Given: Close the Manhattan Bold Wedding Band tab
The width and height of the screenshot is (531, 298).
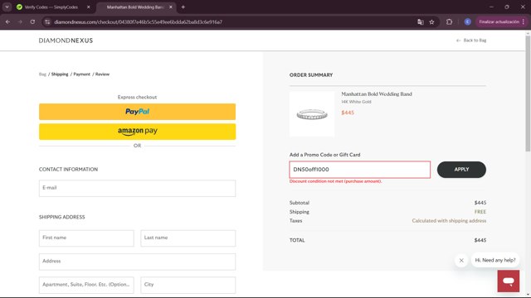Looking at the screenshot, I should (x=171, y=7).
